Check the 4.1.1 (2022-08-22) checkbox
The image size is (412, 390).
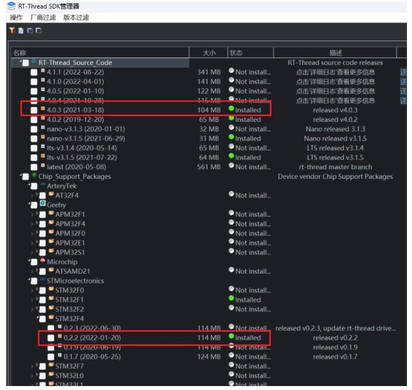pyautogui.click(x=34, y=73)
